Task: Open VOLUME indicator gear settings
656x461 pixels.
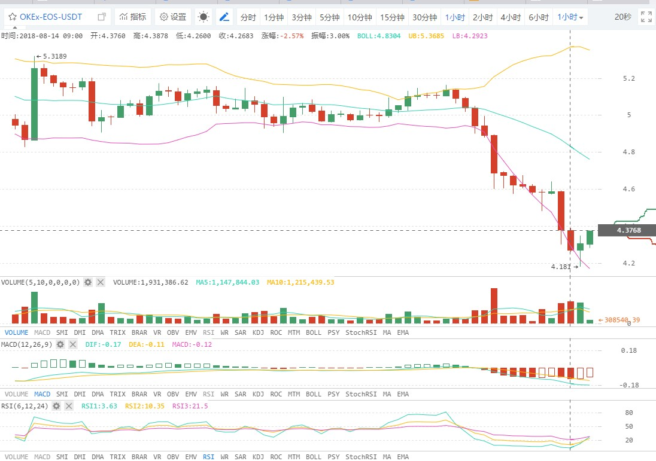Action: (x=88, y=282)
